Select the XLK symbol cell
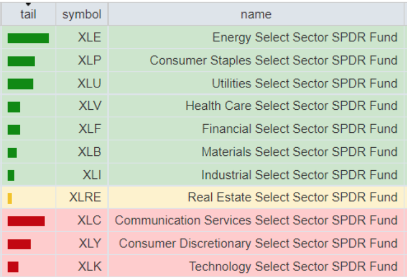The height and width of the screenshot is (280, 407). tap(89, 267)
